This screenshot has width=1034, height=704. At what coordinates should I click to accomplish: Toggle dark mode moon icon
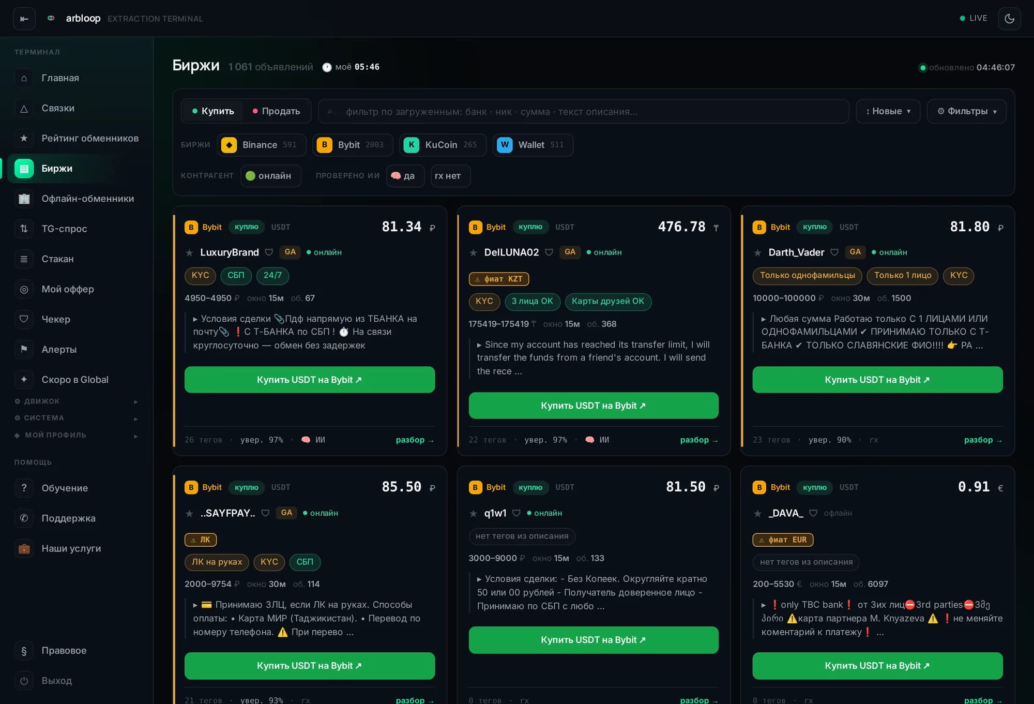point(1009,19)
